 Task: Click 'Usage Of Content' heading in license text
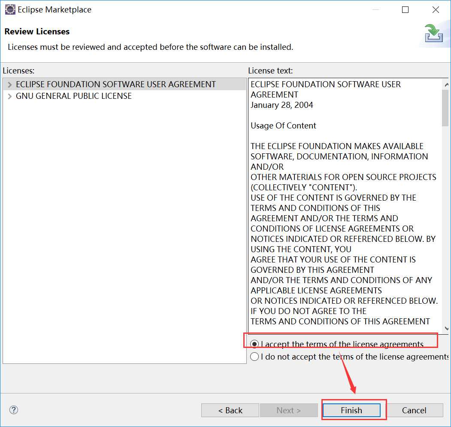click(x=283, y=125)
